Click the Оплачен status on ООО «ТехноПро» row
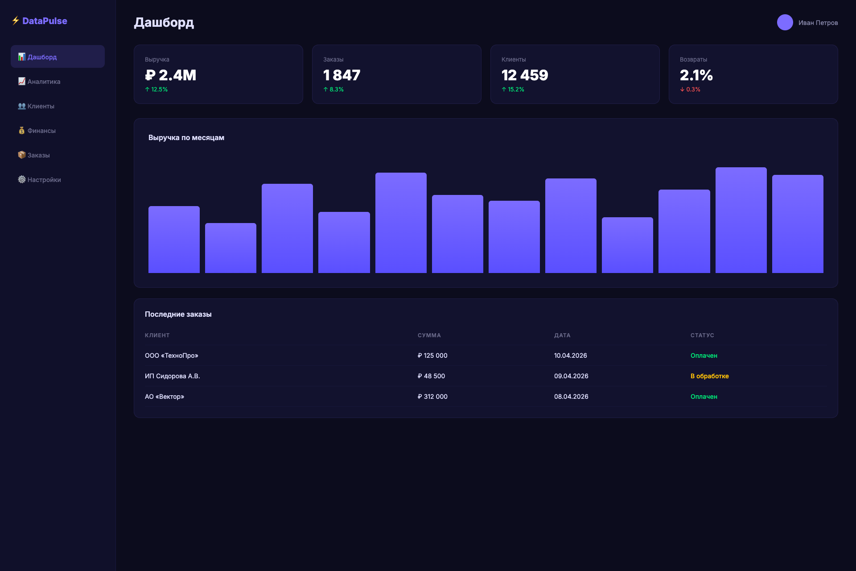The width and height of the screenshot is (856, 571). tap(704, 356)
